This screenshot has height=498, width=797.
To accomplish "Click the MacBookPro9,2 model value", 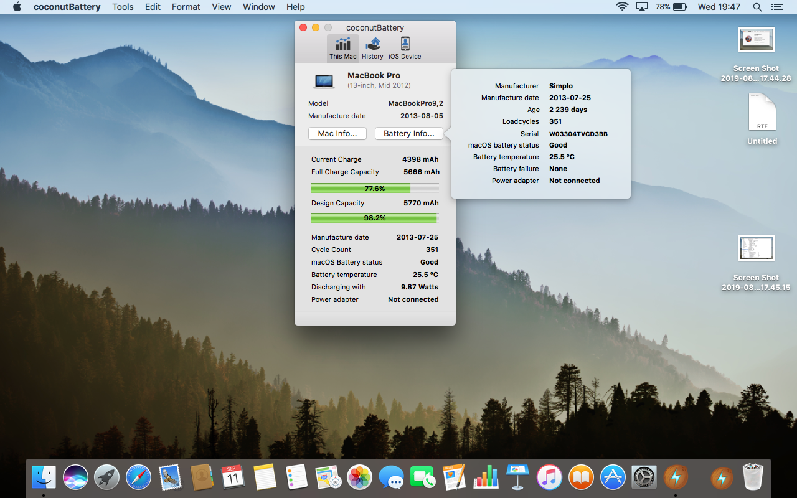I will point(416,103).
